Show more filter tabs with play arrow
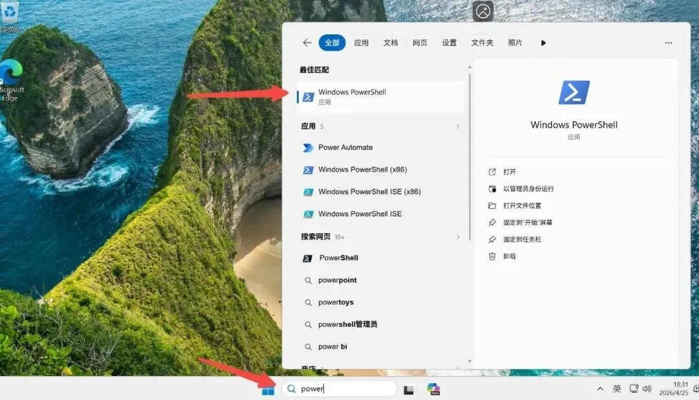699x400 pixels. pyautogui.click(x=543, y=43)
